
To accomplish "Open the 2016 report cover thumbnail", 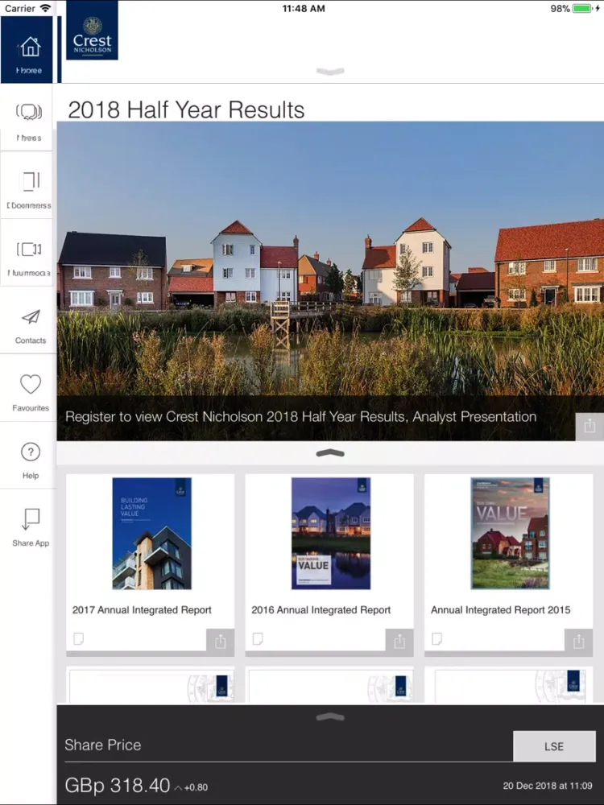I will [331, 534].
